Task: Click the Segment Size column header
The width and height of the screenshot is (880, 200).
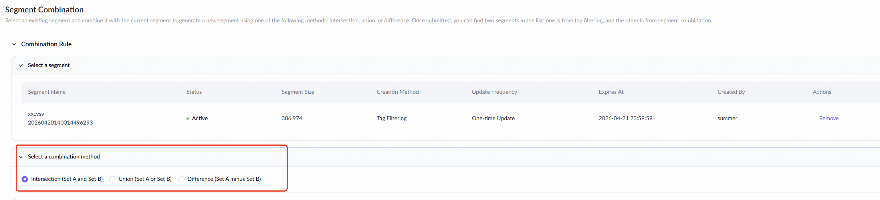Action: click(x=298, y=92)
